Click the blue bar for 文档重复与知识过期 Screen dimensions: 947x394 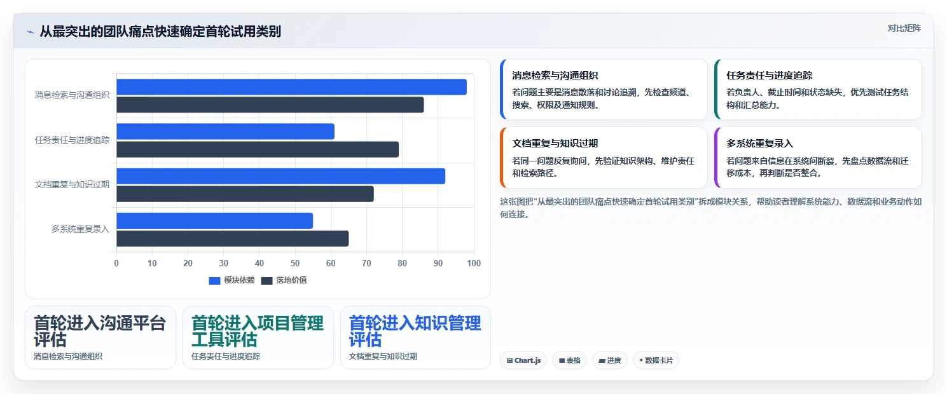[x=280, y=176]
